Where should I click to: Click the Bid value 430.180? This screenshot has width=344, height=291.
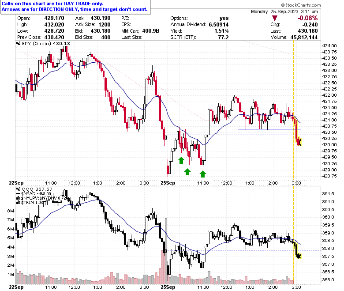[x=101, y=31]
